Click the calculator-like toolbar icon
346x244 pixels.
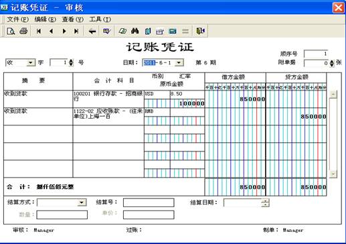coord(160,32)
